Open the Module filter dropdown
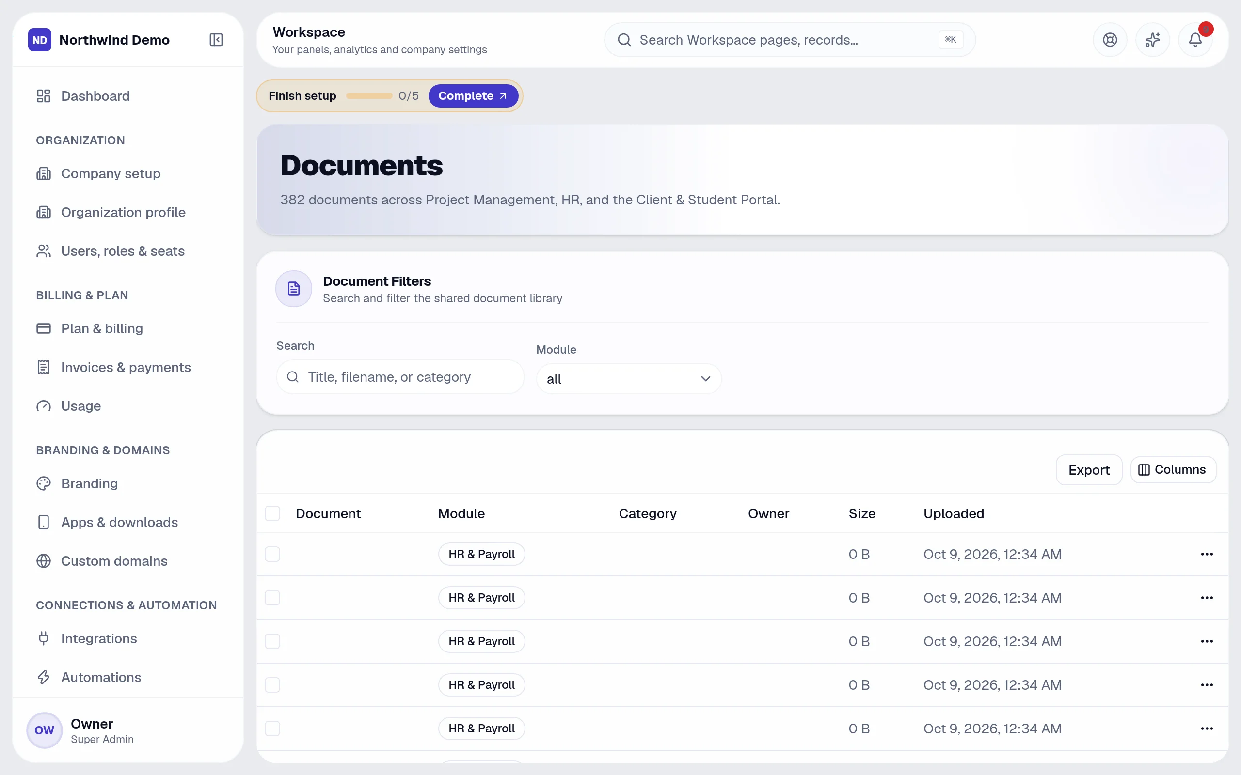Viewport: 1241px width, 775px height. pyautogui.click(x=629, y=379)
